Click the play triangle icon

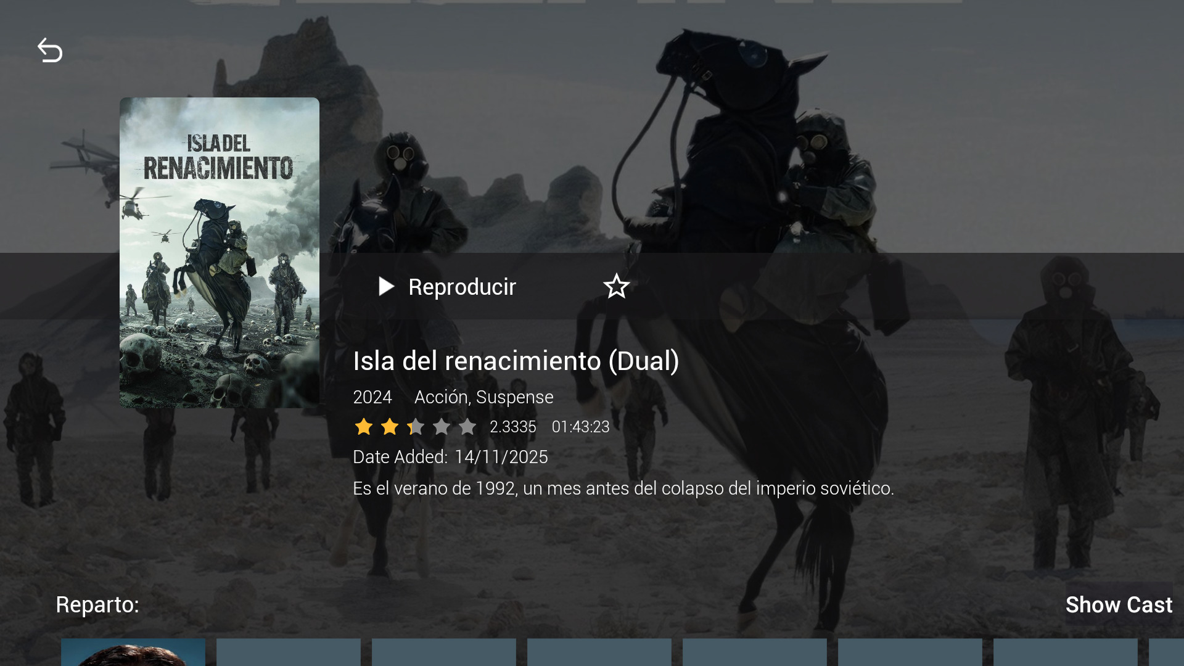(x=386, y=286)
